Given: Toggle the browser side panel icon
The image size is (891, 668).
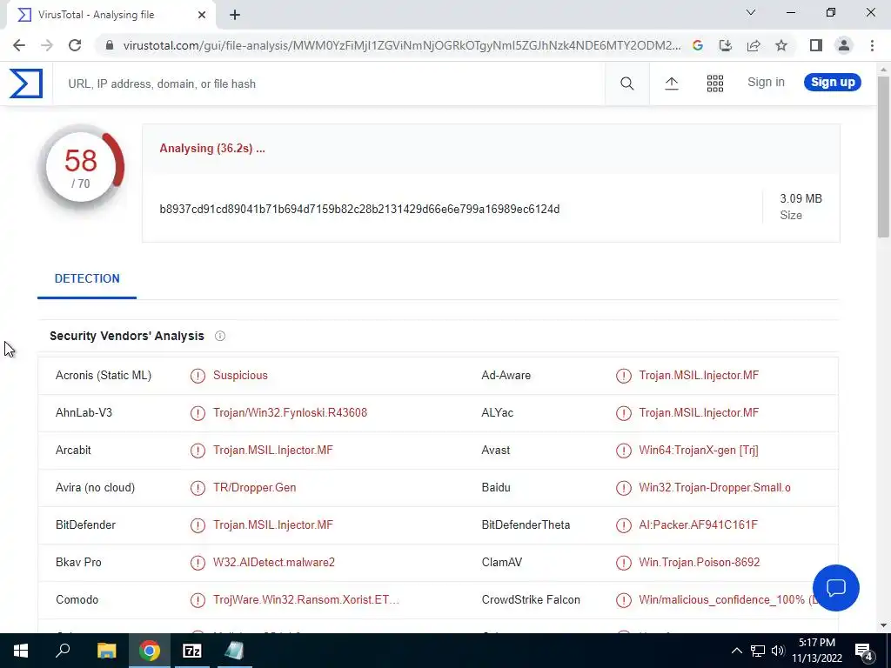Looking at the screenshot, I should tap(816, 45).
